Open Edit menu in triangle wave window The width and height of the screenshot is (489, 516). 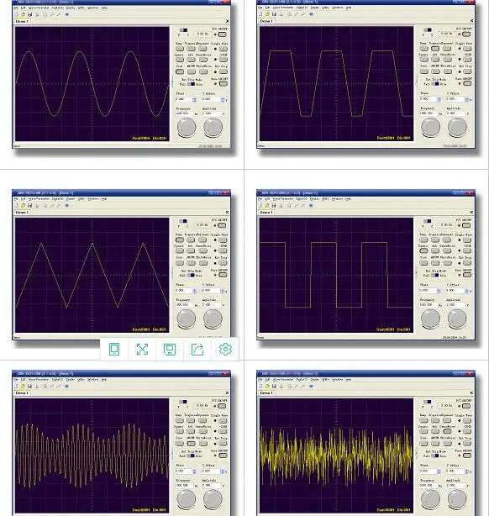(x=23, y=199)
